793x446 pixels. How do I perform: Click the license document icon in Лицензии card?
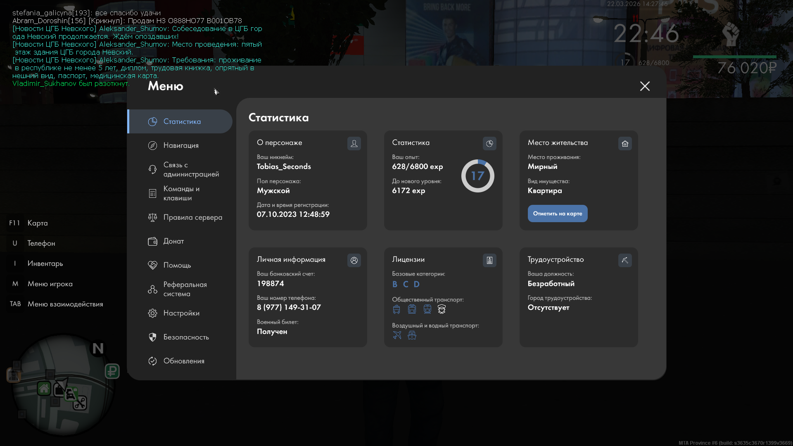(489, 260)
